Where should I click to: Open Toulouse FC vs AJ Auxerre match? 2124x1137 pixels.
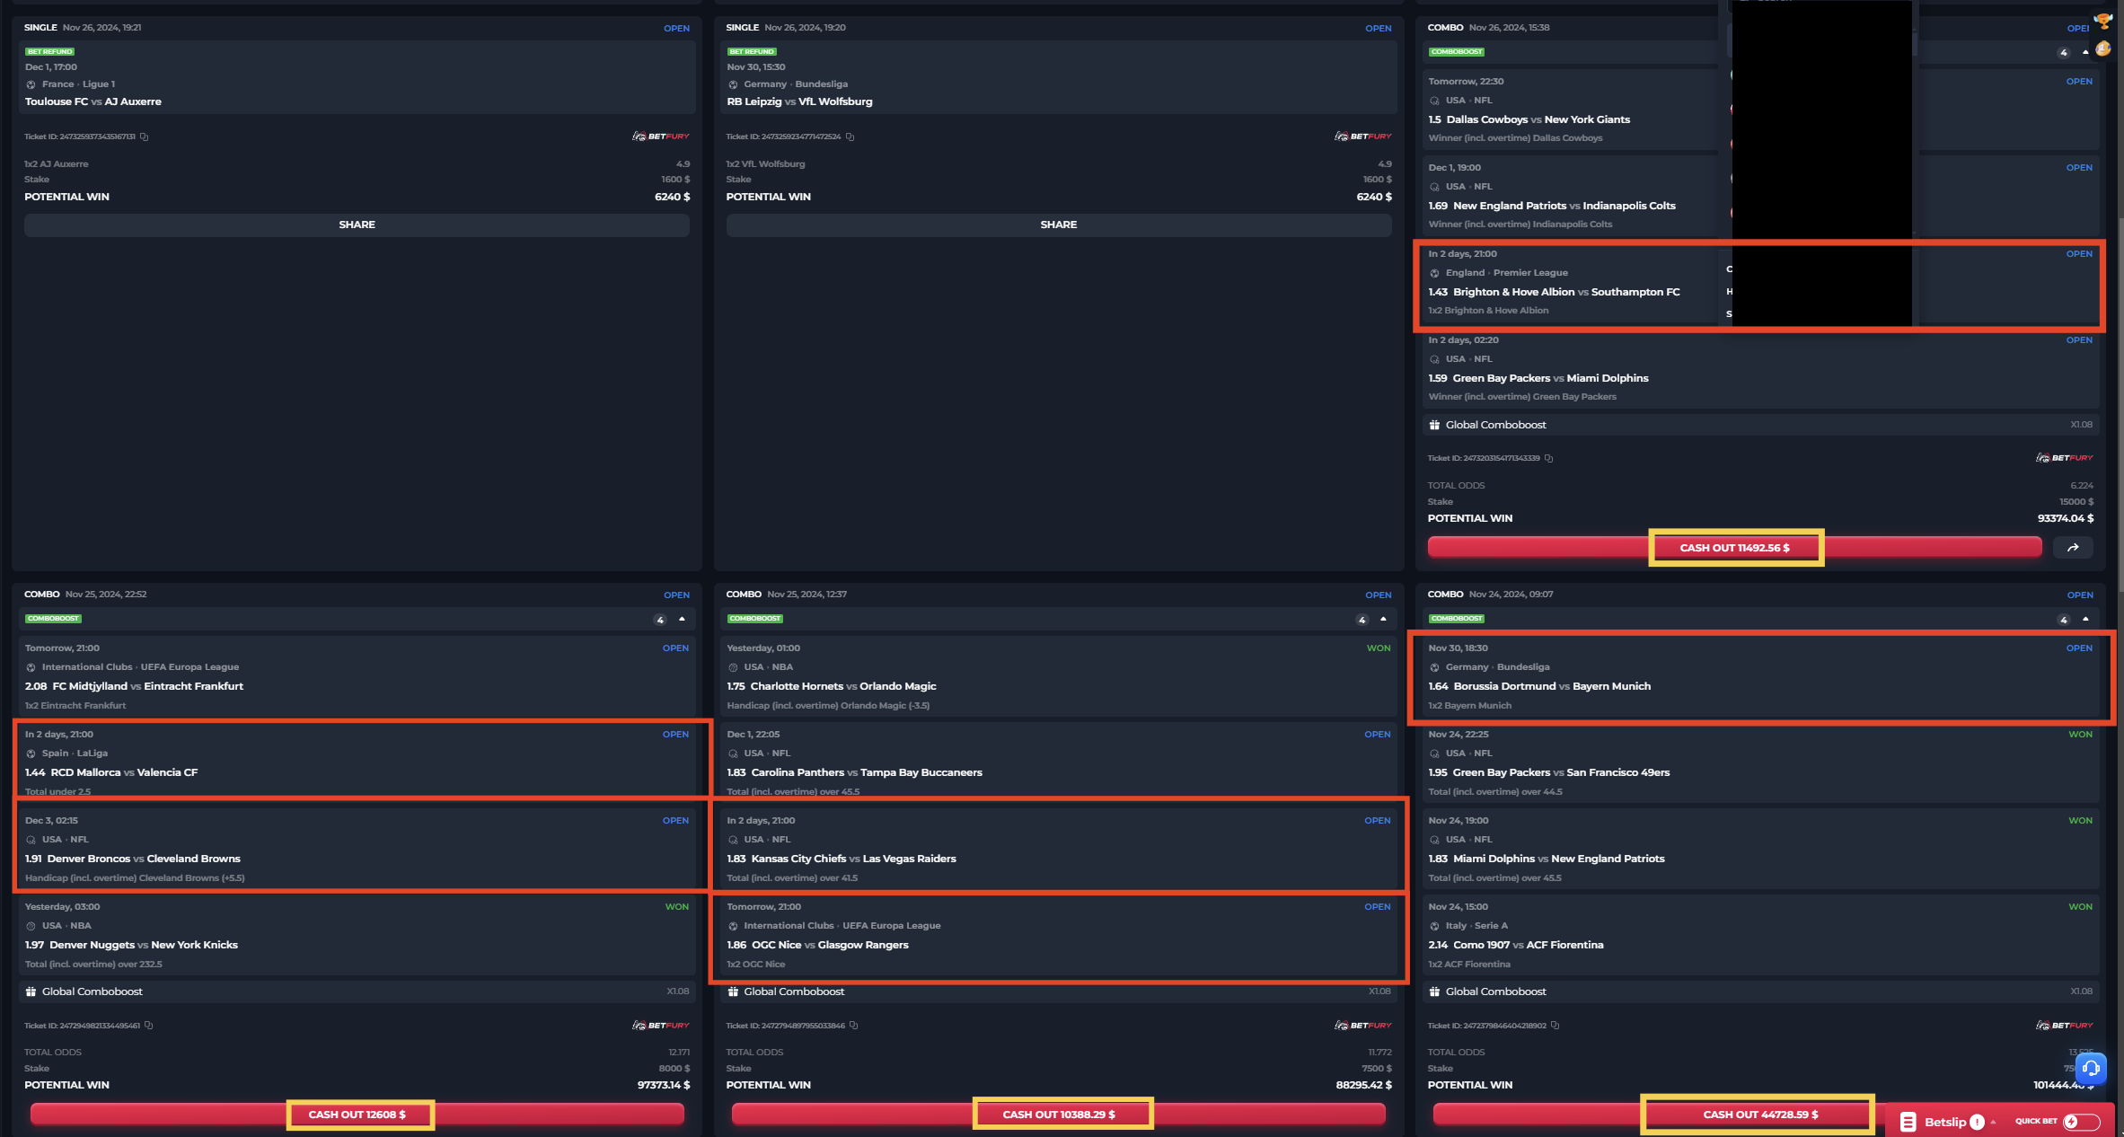pos(93,101)
